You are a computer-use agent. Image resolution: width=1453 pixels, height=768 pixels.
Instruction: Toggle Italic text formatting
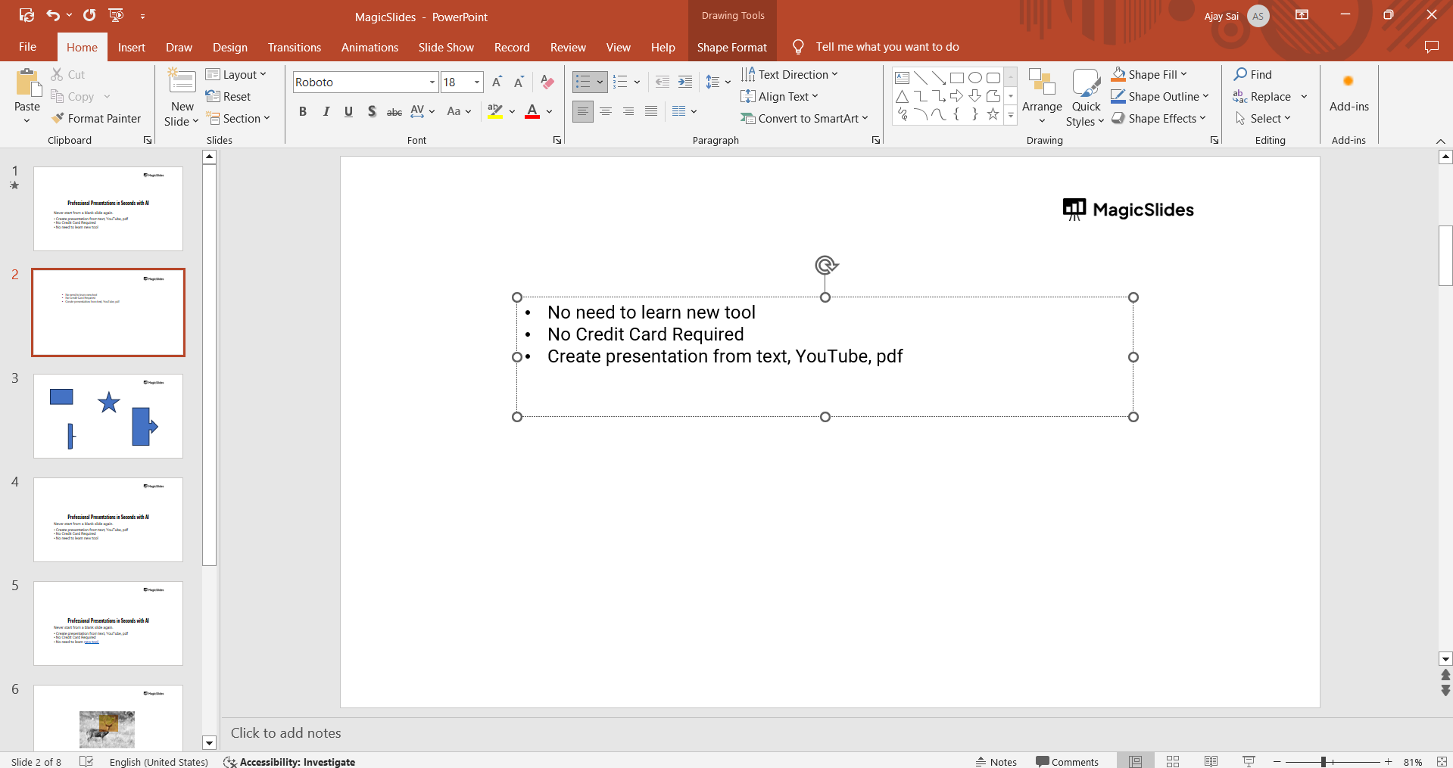point(326,112)
